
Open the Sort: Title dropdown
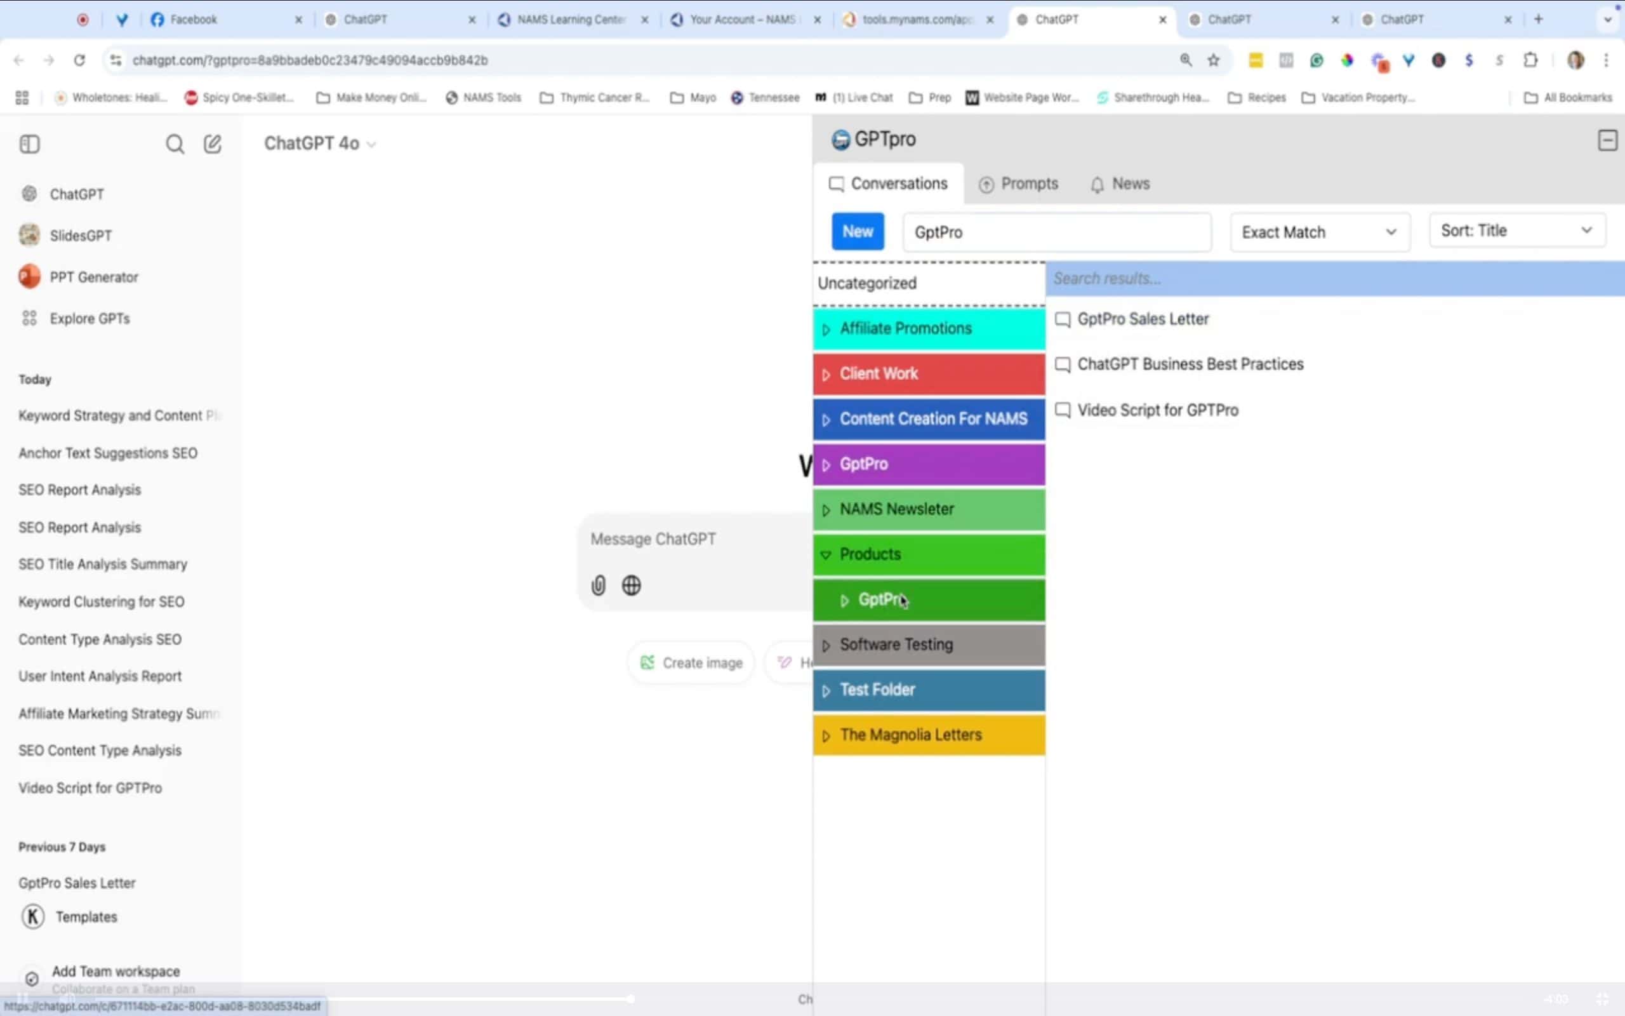(x=1516, y=231)
